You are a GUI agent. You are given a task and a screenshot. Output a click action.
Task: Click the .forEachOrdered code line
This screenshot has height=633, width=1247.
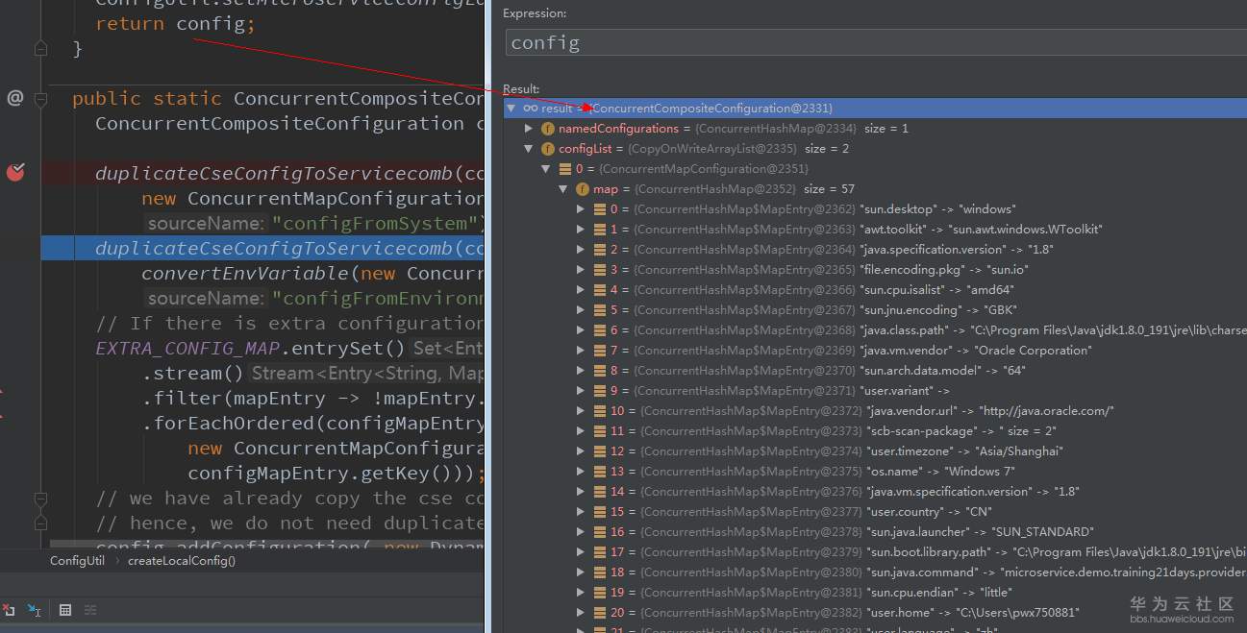click(x=312, y=423)
